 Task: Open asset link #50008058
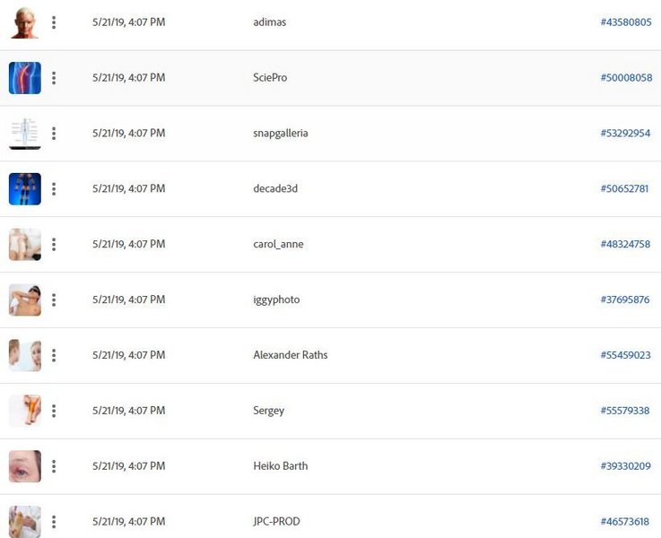[x=626, y=78]
